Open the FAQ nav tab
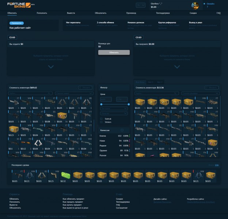228x219 pixels. [x=218, y=13]
